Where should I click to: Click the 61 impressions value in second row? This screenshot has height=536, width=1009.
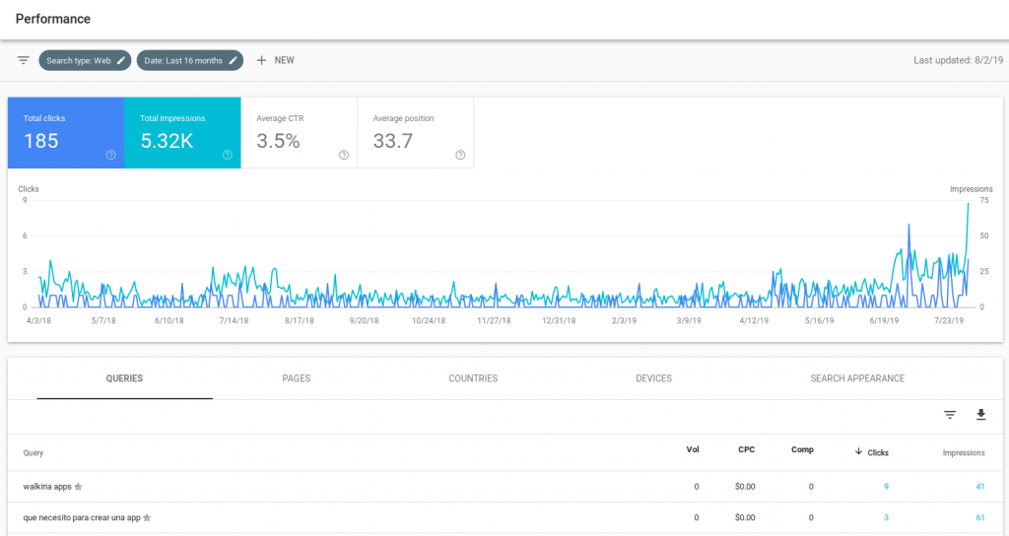[x=980, y=517]
